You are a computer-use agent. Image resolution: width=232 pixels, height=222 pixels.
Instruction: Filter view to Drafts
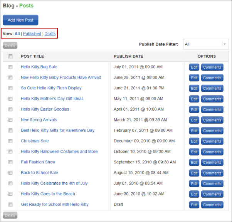[50, 34]
